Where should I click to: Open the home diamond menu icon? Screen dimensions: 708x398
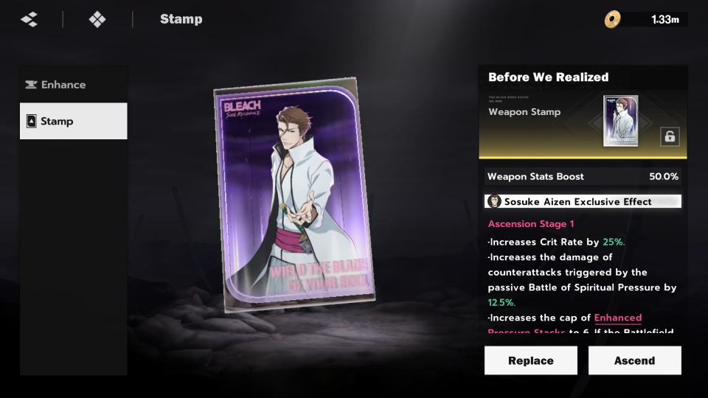97,19
